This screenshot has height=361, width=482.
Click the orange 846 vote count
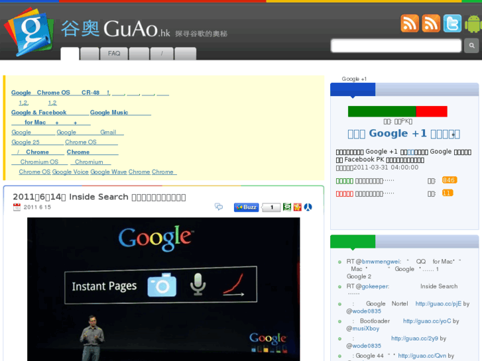(x=449, y=180)
